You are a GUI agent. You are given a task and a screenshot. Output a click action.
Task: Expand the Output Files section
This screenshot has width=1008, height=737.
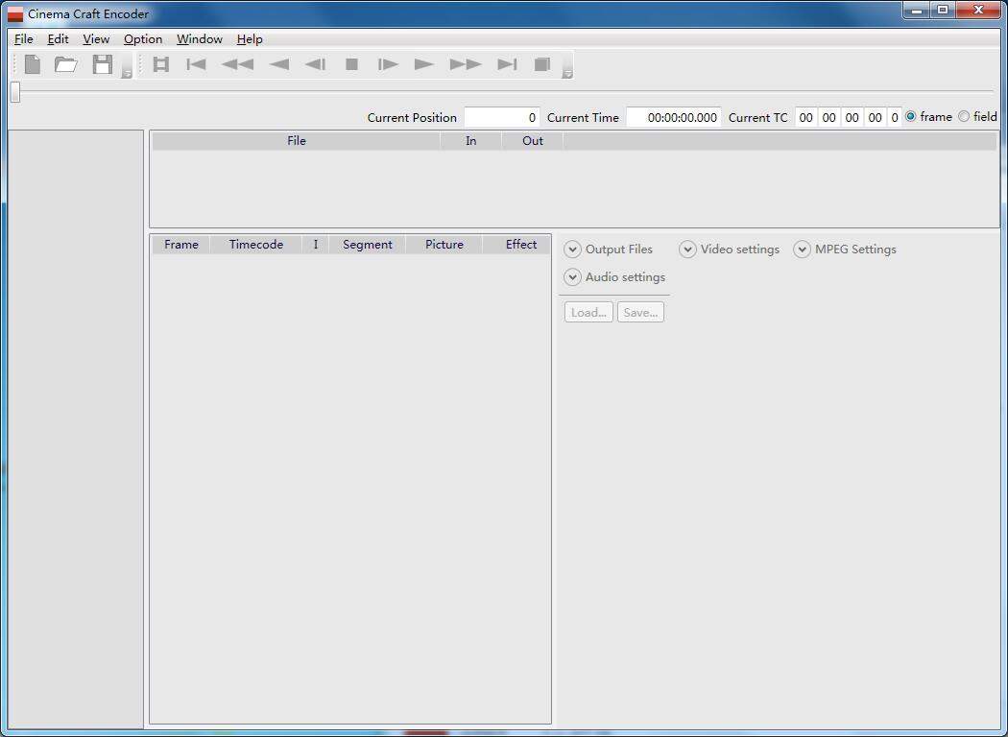[572, 249]
